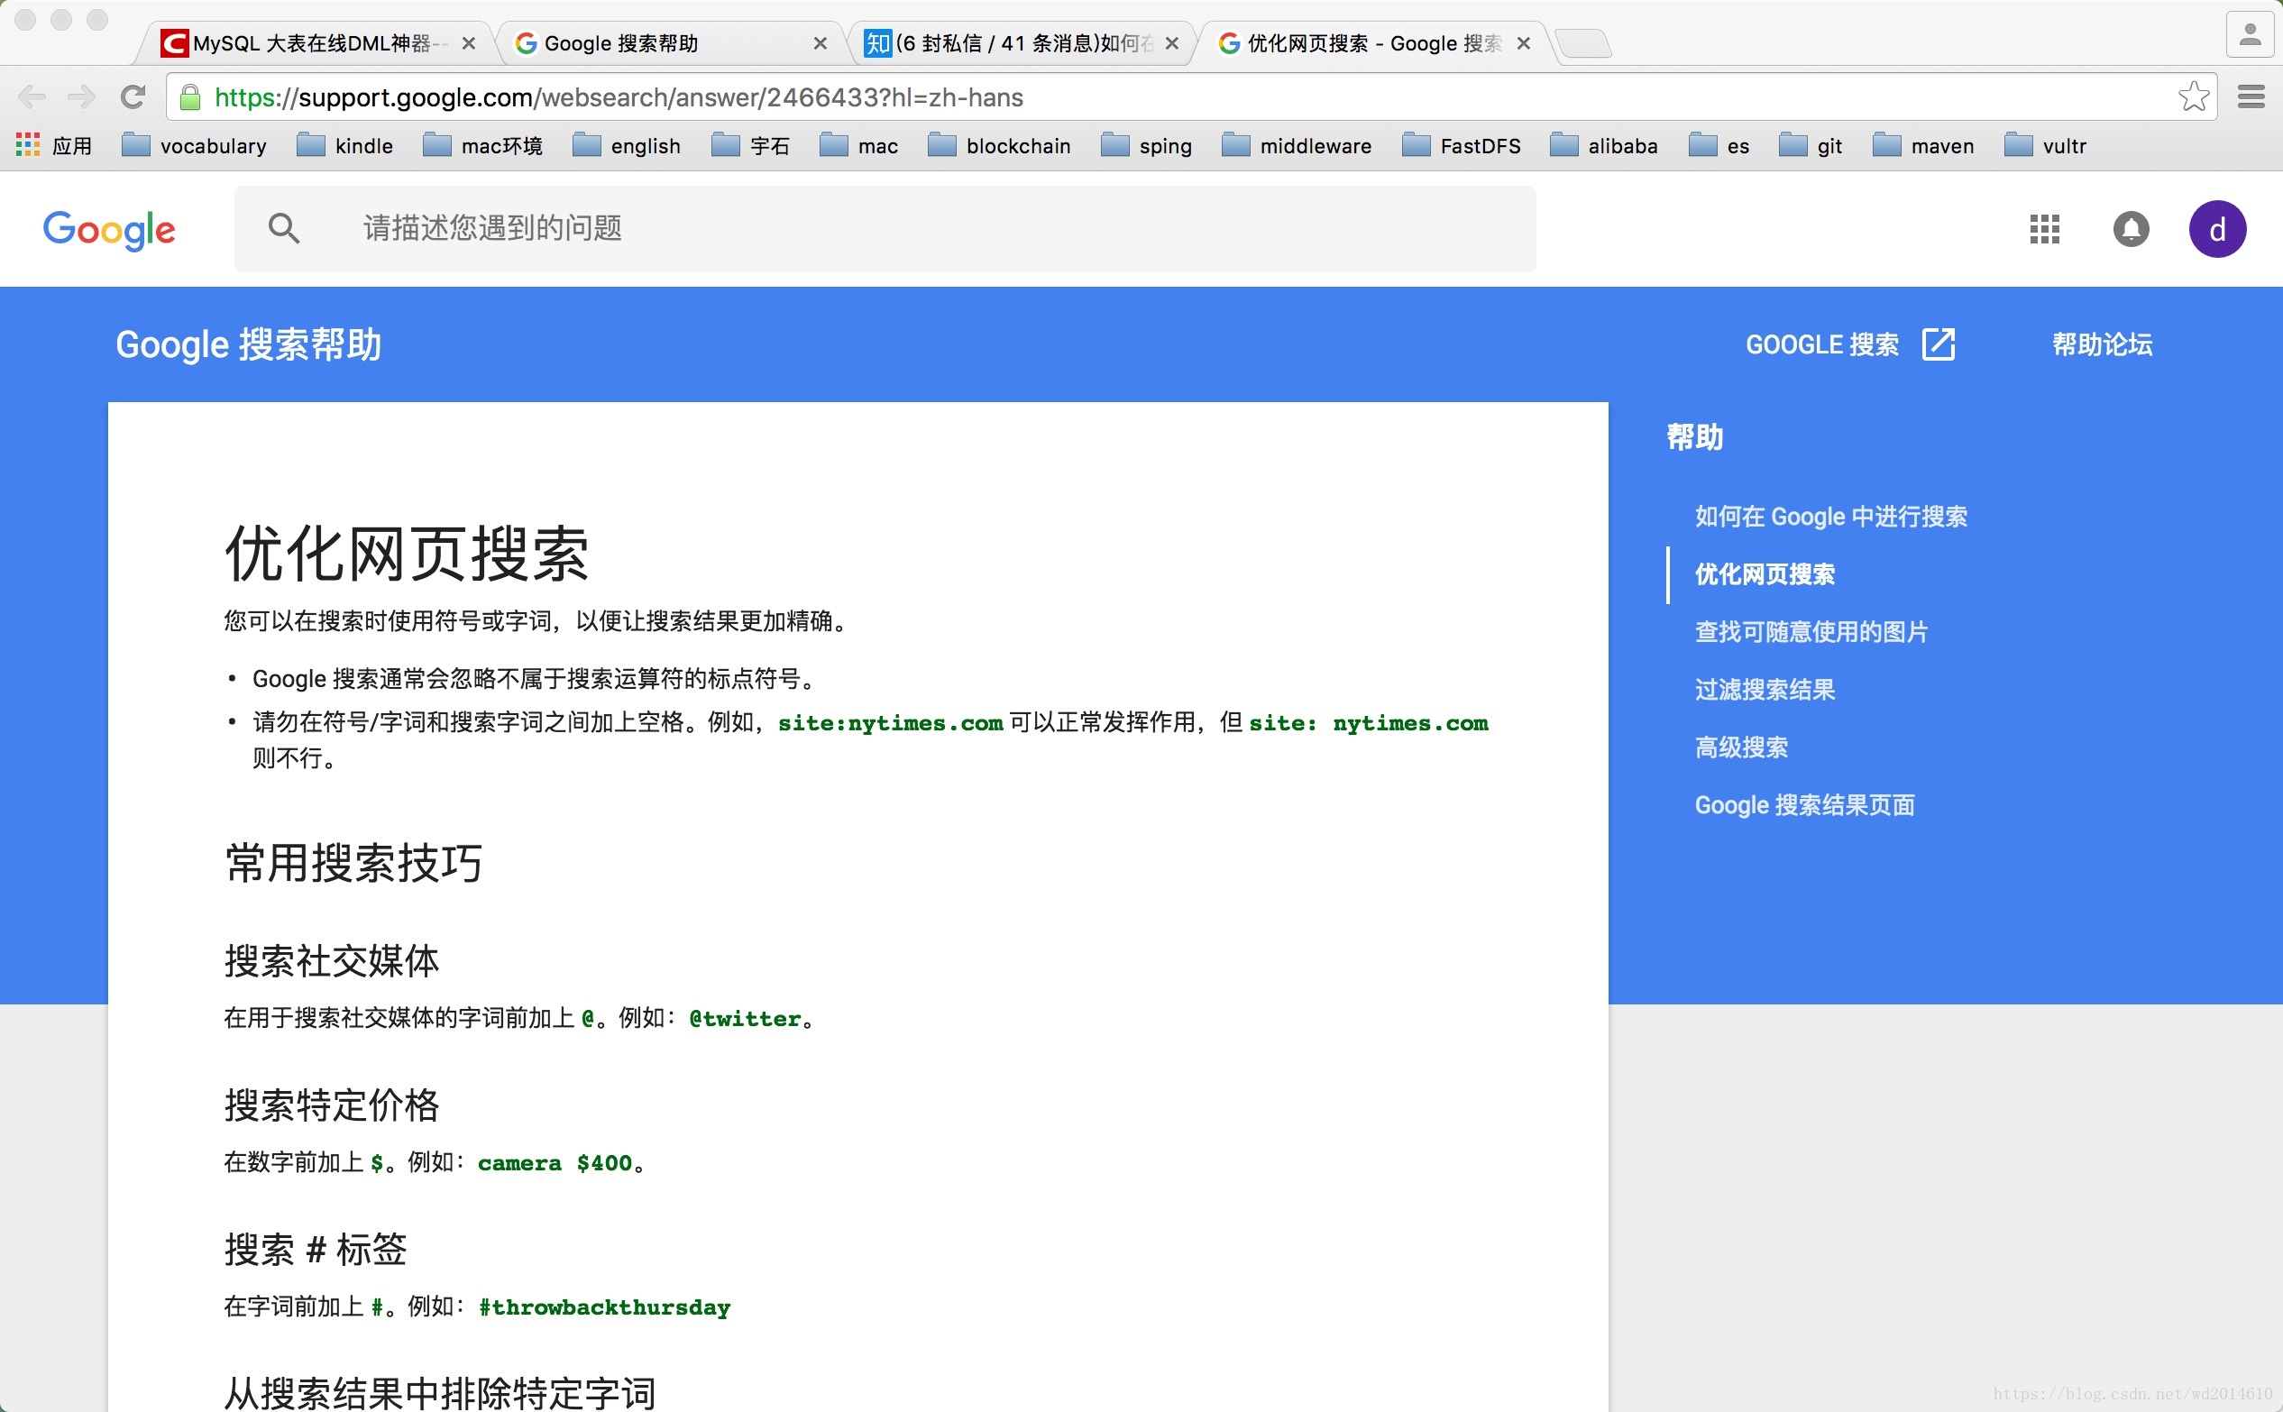Click the green secure lock icon

tap(190, 97)
